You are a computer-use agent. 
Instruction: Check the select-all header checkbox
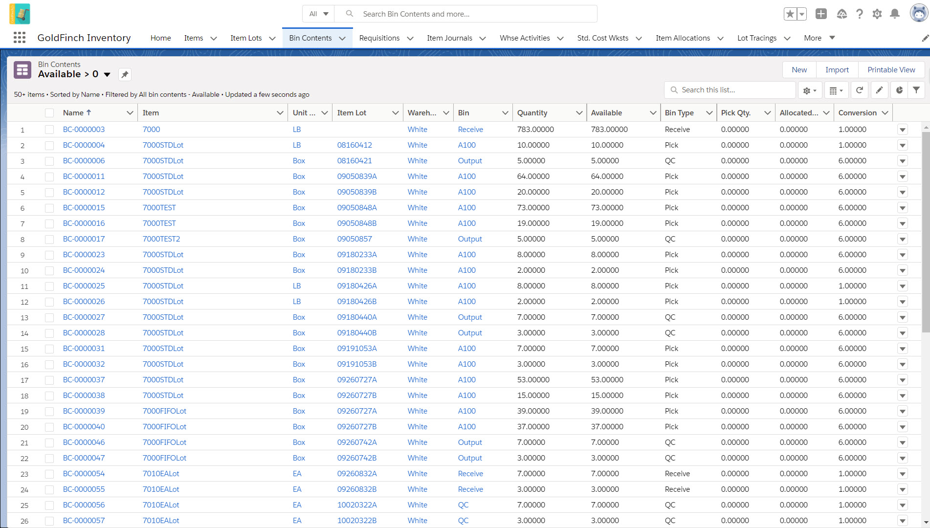tap(49, 113)
